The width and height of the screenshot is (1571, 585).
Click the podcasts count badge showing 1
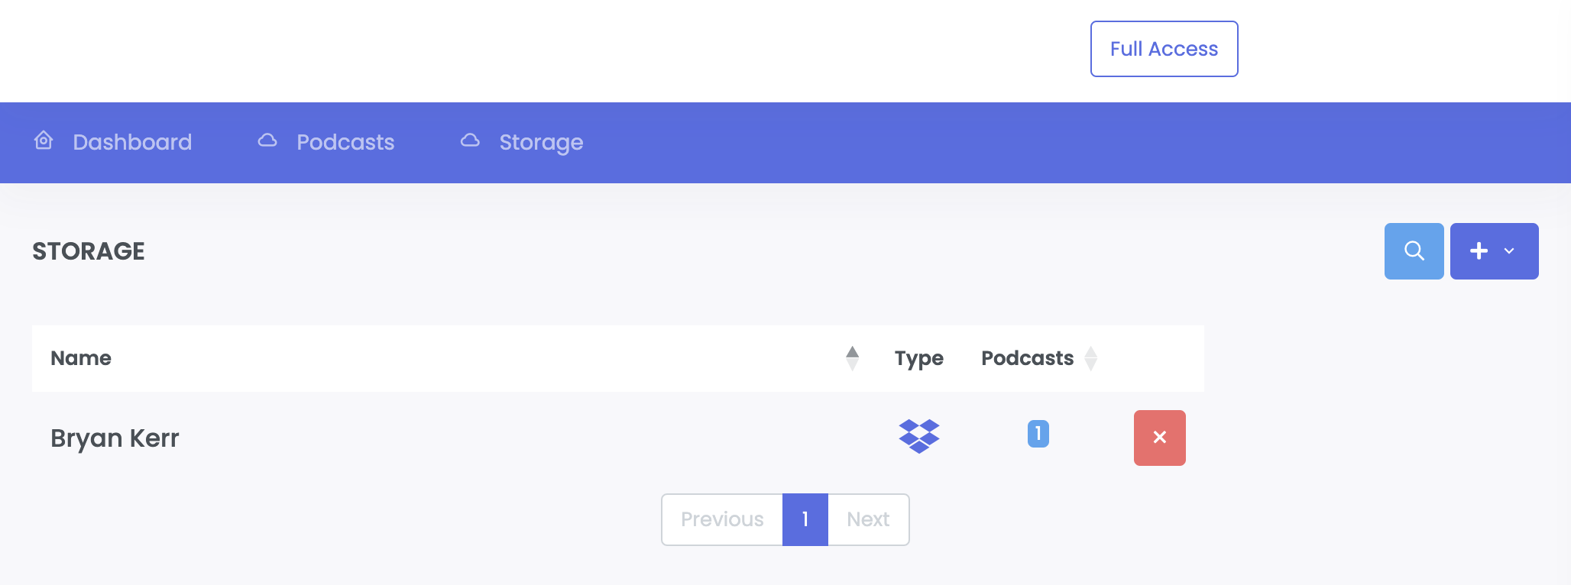(1038, 434)
